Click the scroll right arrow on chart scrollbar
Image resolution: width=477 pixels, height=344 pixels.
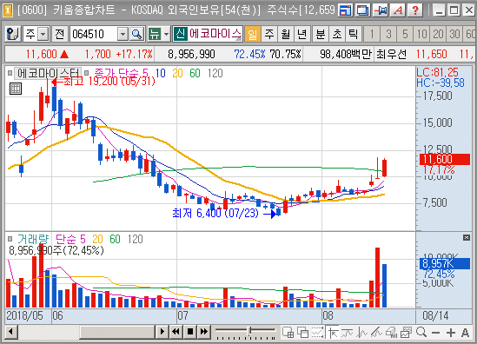coord(162,332)
